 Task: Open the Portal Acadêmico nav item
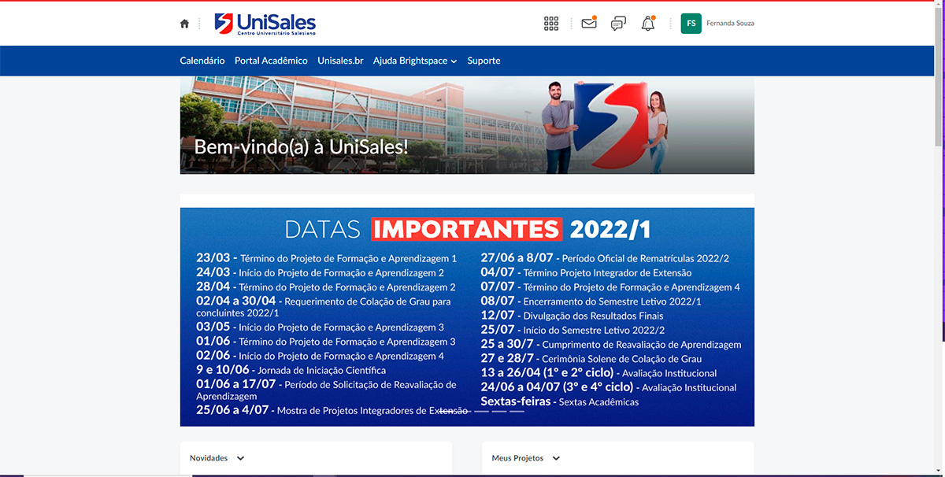pyautogui.click(x=271, y=61)
